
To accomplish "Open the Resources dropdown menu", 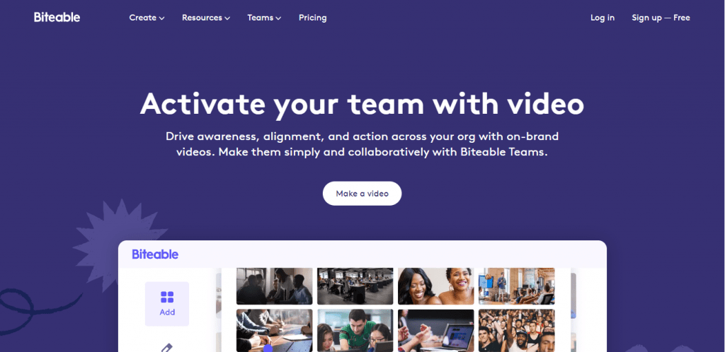I will [206, 18].
